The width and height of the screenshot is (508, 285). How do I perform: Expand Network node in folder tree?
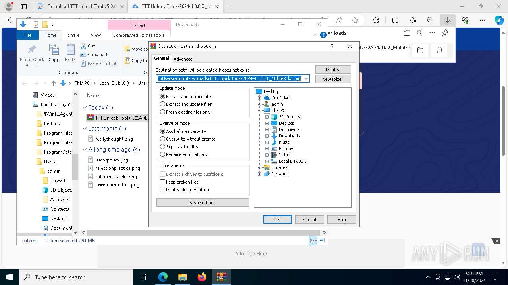[x=260, y=174]
